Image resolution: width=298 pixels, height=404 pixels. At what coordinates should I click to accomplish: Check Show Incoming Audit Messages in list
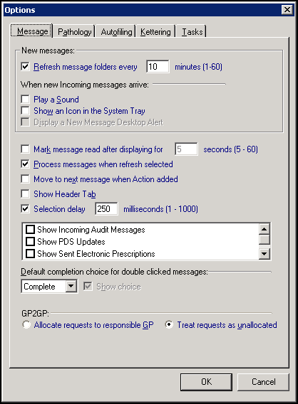pyautogui.click(x=30, y=229)
